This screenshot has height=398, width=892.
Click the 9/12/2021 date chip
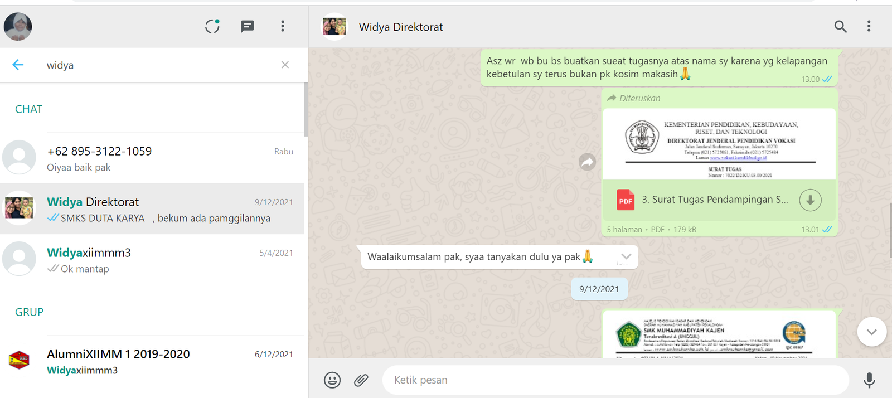click(x=599, y=289)
